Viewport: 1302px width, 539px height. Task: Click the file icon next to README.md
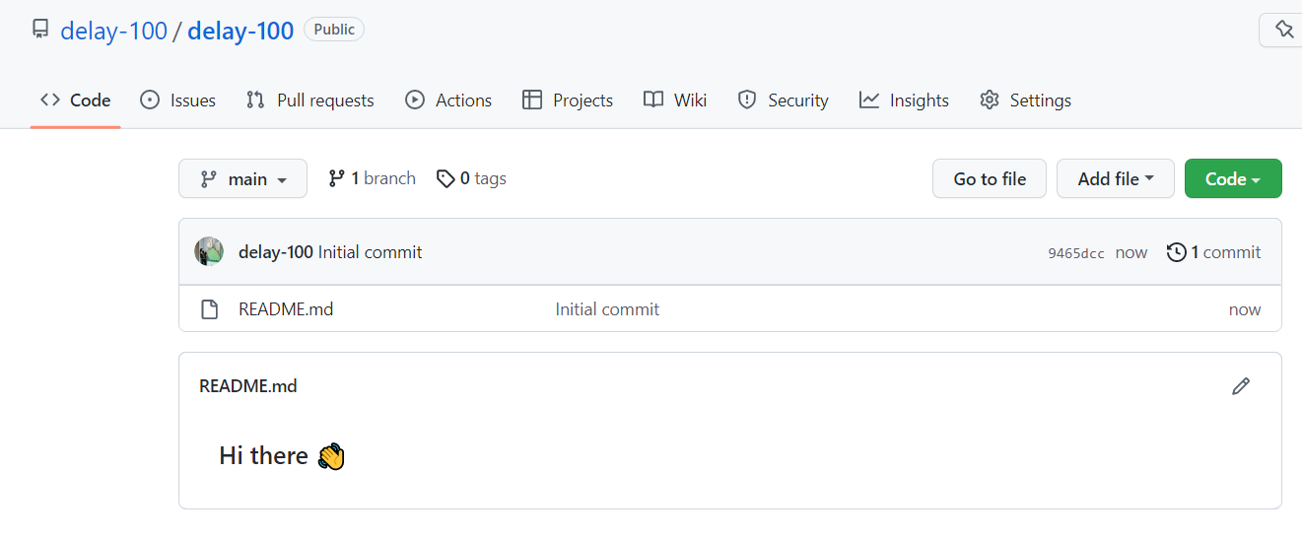click(209, 309)
